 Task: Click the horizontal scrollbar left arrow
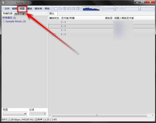coord(50,115)
